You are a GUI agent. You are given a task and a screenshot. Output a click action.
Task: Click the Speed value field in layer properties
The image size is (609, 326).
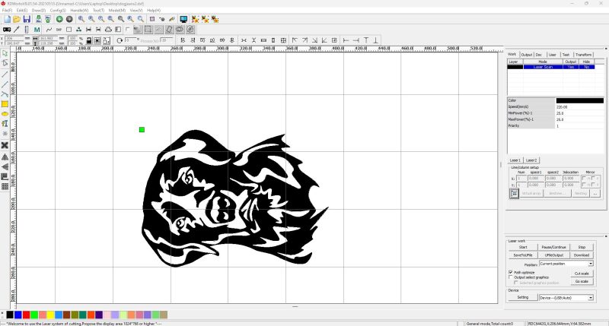point(579,107)
